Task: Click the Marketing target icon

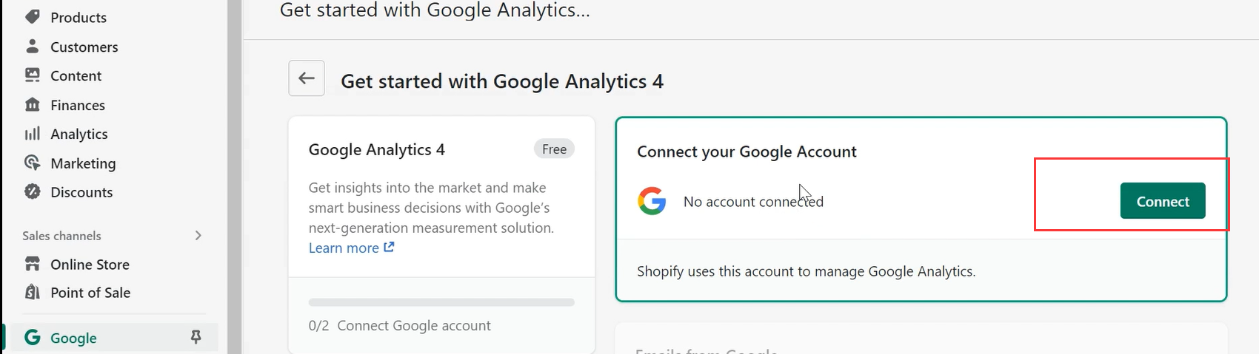Action: coord(33,163)
